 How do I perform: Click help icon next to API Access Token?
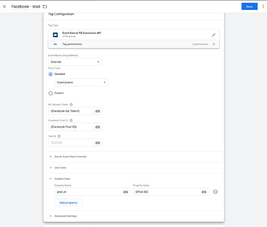71,104
